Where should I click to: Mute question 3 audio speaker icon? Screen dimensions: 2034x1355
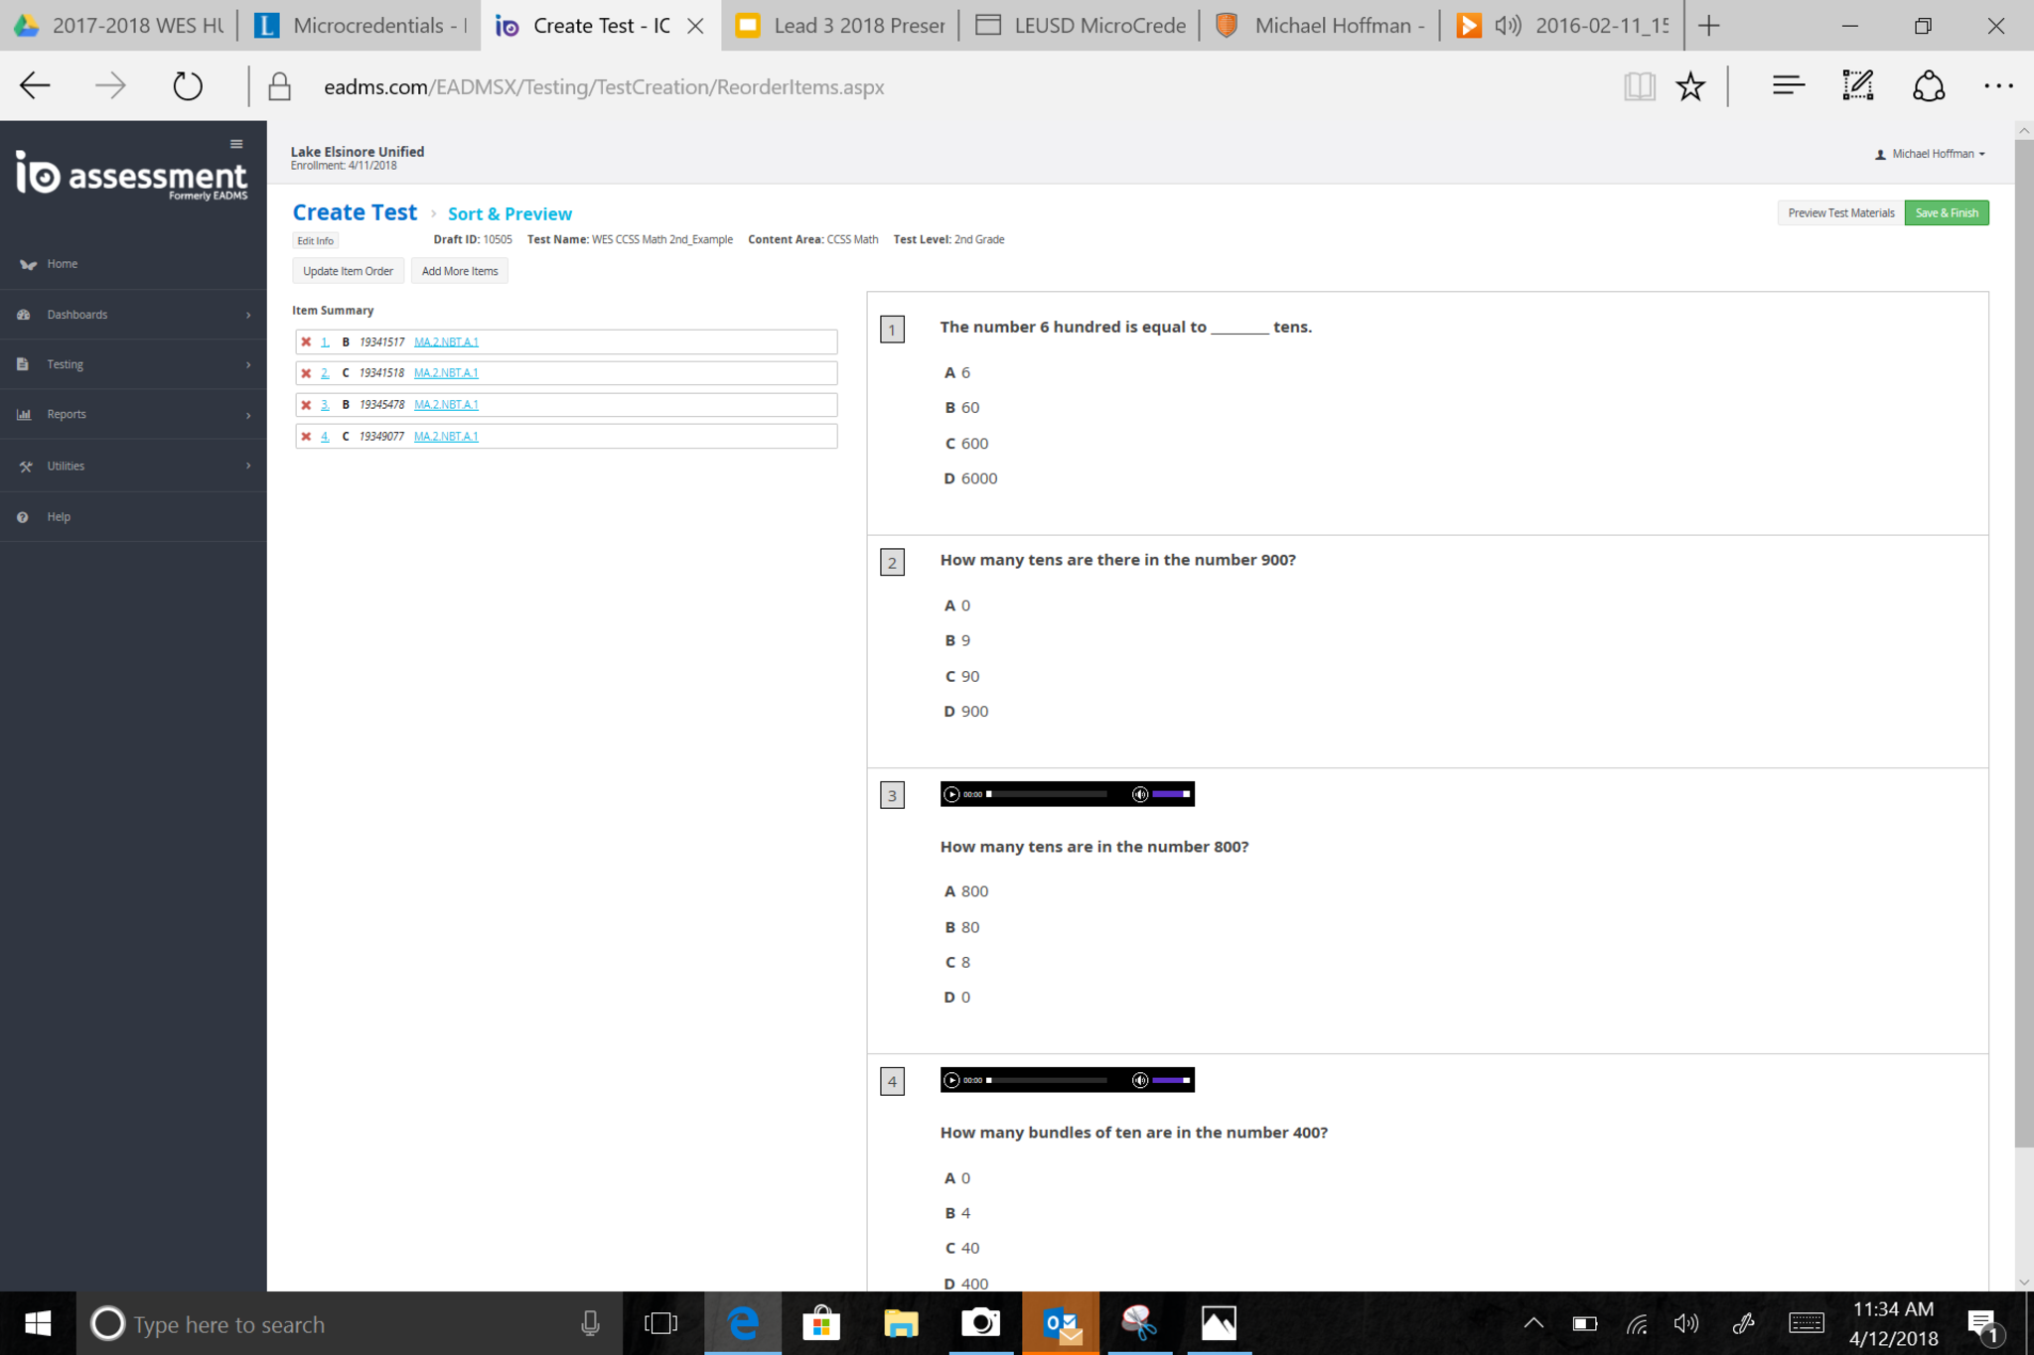pyautogui.click(x=1139, y=794)
